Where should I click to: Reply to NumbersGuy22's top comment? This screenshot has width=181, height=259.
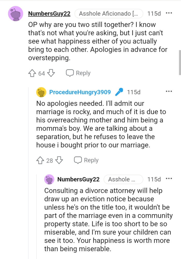tap(78, 73)
